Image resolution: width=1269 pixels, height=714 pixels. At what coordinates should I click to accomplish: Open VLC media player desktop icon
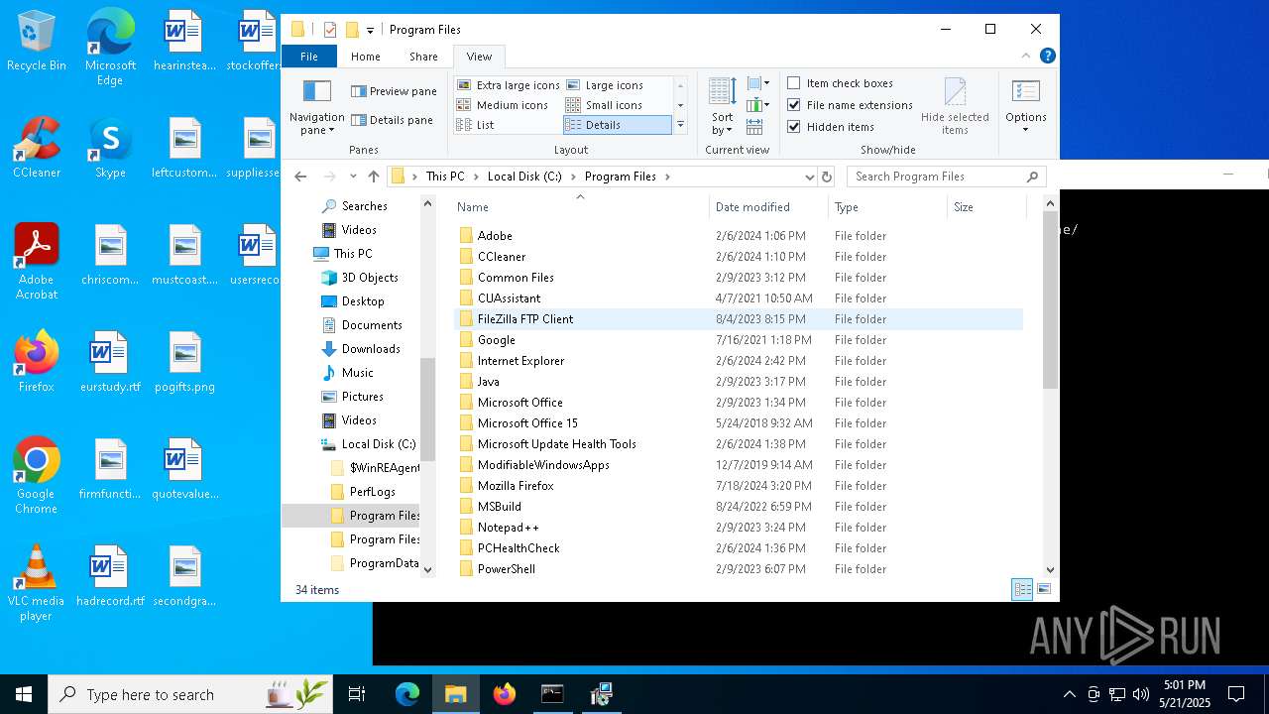pos(37,583)
